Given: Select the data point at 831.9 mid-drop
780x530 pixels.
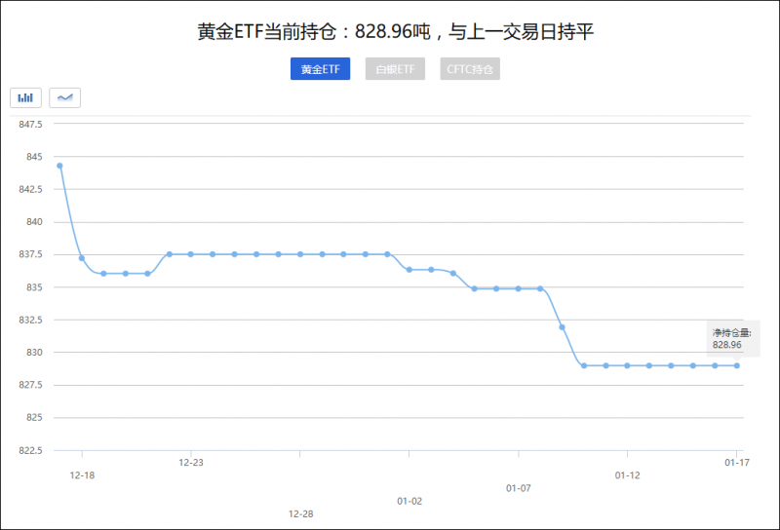Looking at the screenshot, I should coord(563,327).
